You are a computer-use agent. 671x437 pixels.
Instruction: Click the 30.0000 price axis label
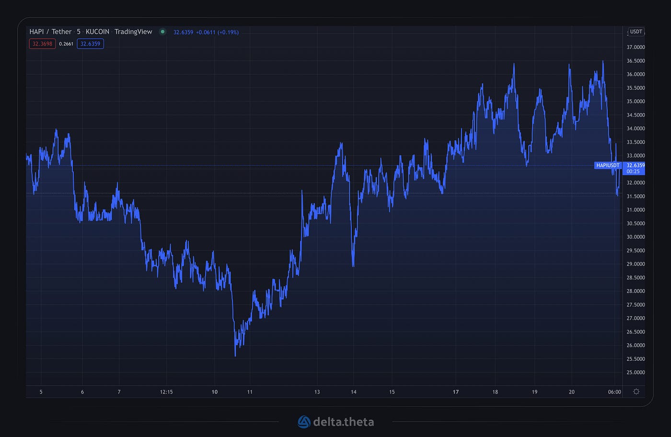click(636, 237)
